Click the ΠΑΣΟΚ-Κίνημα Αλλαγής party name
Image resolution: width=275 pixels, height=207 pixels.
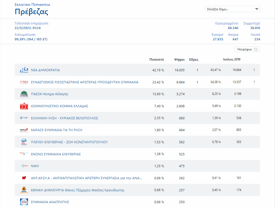tap(50, 94)
